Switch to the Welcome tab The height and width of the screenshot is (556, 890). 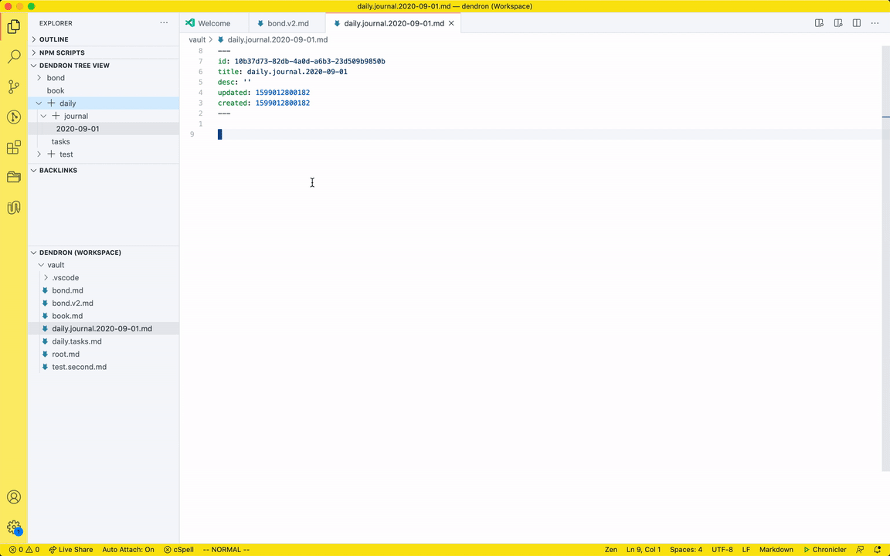(214, 23)
